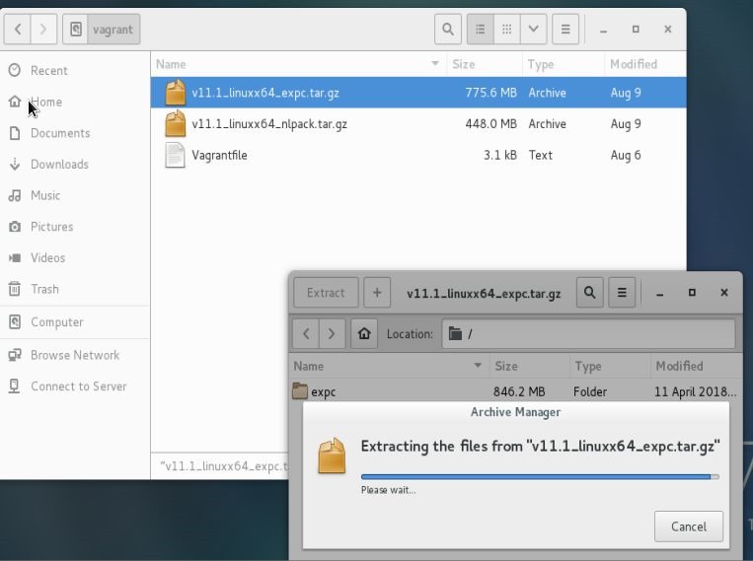Select the Vagrantfile text file
Image resolution: width=753 pixels, height=561 pixels.
click(x=219, y=156)
